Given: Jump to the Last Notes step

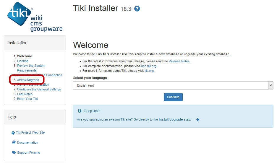Looking at the screenshot, I should (25, 94).
